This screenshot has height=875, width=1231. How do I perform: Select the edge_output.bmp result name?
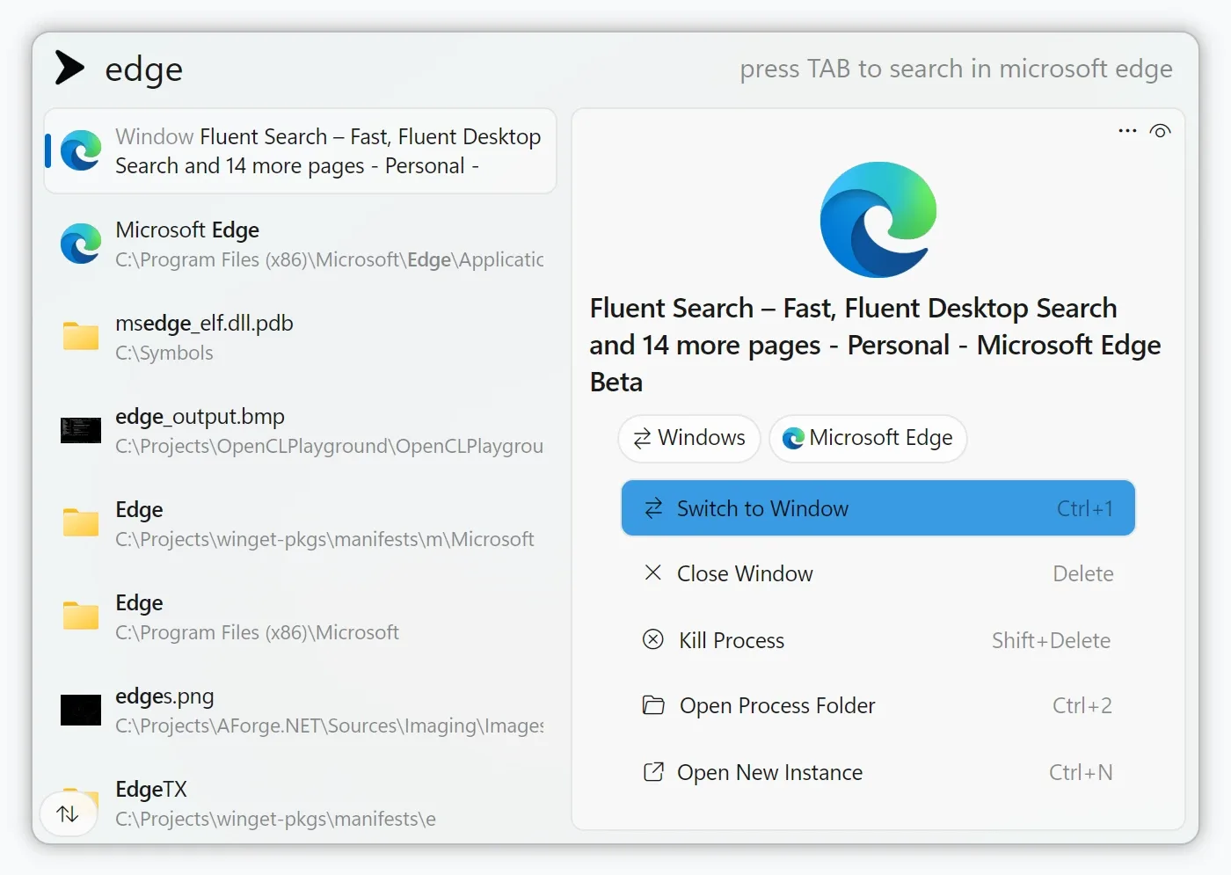coord(200,417)
